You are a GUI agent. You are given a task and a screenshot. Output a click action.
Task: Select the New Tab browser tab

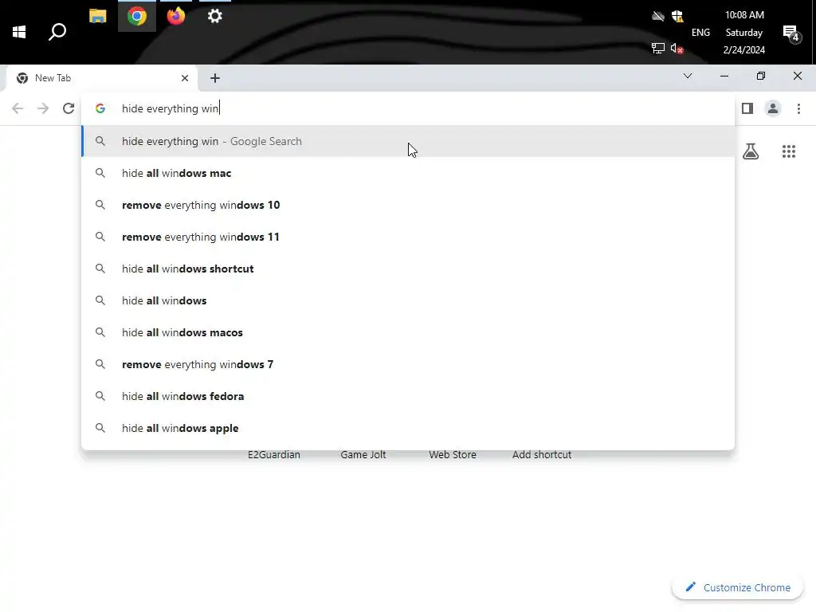[x=102, y=78]
